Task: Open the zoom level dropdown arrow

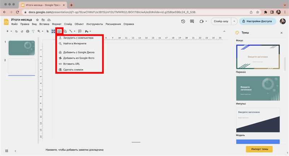Action: 43,31
